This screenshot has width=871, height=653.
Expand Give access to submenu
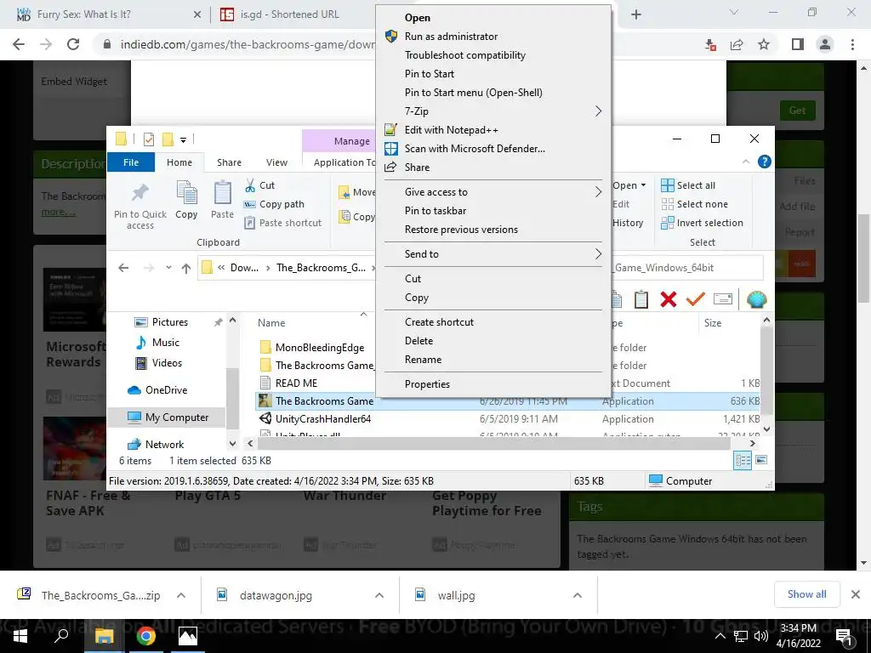coord(494,192)
